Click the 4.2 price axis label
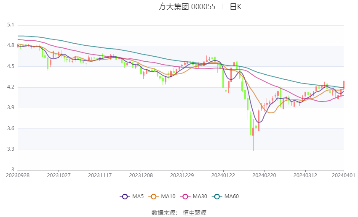This screenshot has width=358, height=217. (11, 87)
